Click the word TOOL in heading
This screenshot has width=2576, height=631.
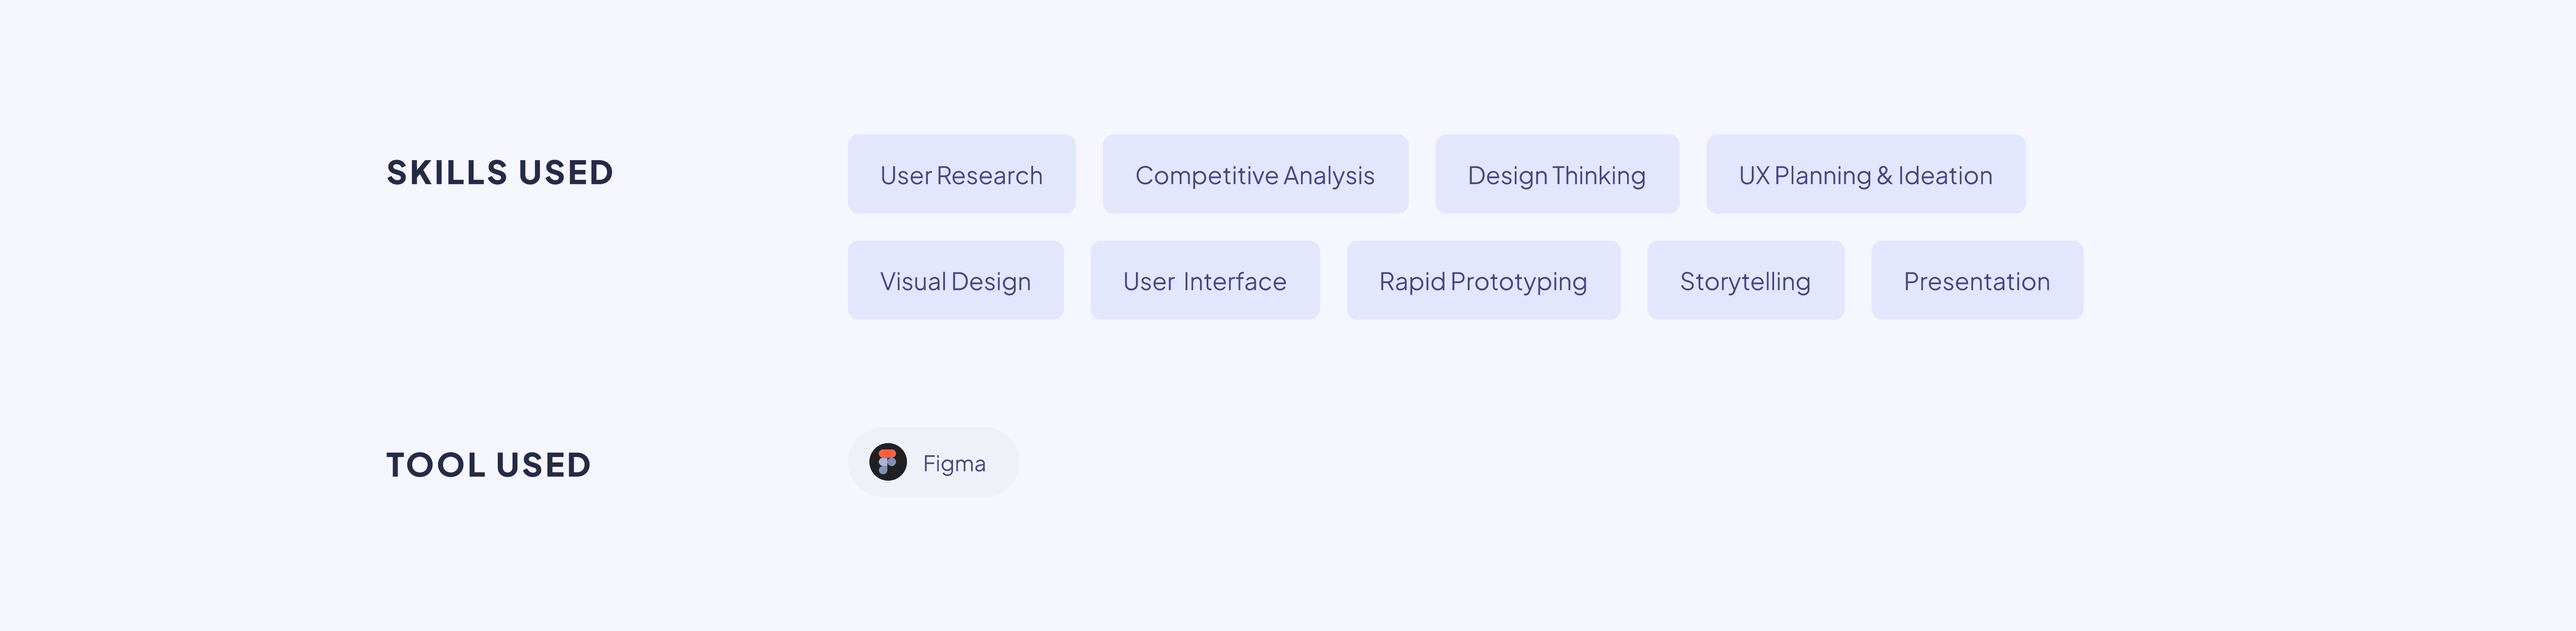pyautogui.click(x=436, y=465)
